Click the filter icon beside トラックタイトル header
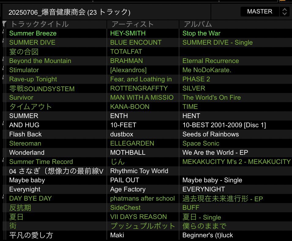Image resolution: width=292 pixels, height=241 pixels. click(x=4, y=24)
